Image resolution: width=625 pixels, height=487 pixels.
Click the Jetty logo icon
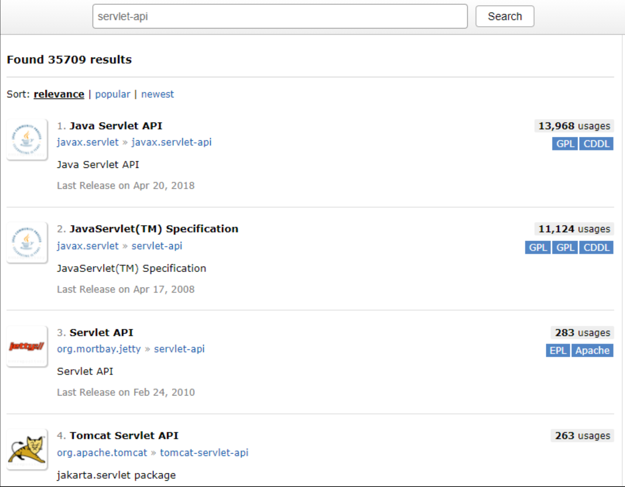pyautogui.click(x=27, y=346)
